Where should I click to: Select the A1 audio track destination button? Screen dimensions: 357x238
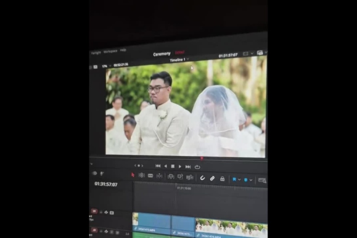tap(94, 230)
